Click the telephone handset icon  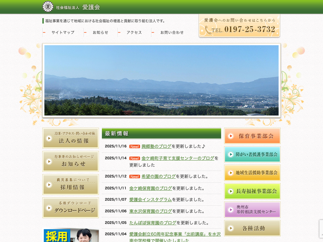coord(208,30)
